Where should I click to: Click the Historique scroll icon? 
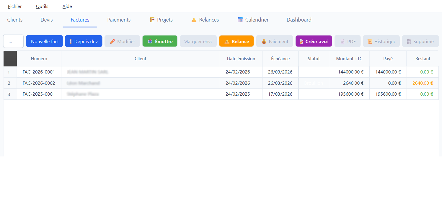[x=370, y=41]
